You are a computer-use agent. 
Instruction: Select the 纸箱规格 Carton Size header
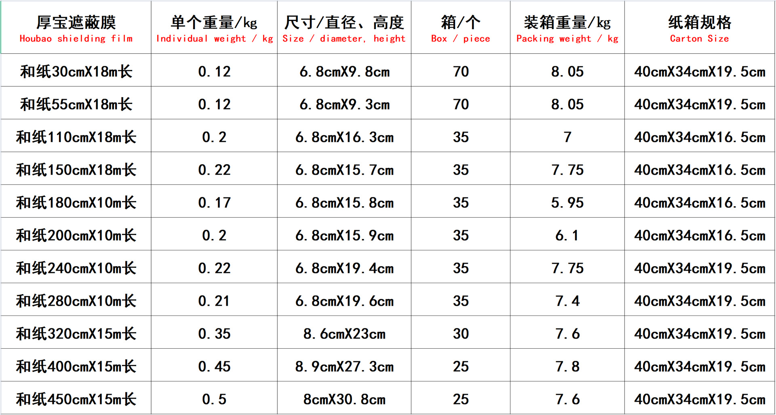click(x=699, y=28)
